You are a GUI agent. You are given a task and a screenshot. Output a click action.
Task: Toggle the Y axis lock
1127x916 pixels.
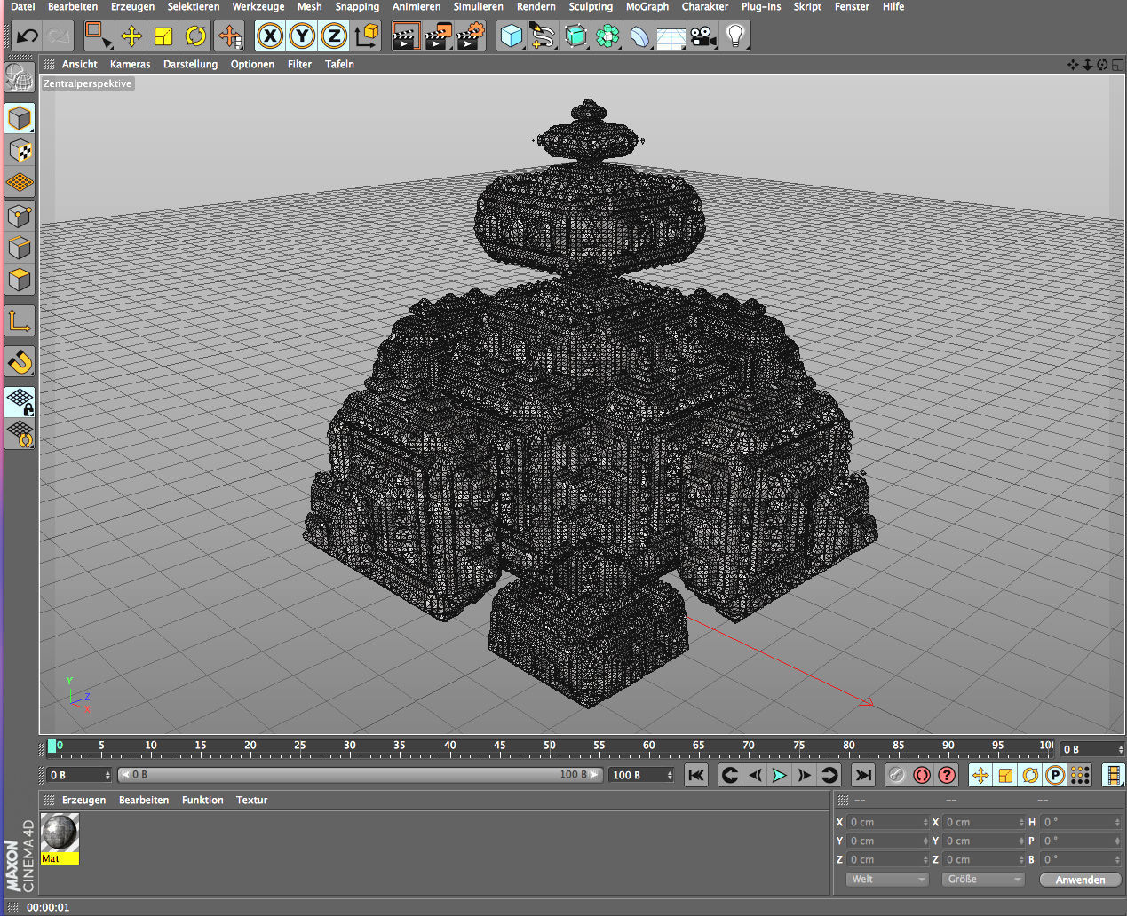tap(302, 36)
